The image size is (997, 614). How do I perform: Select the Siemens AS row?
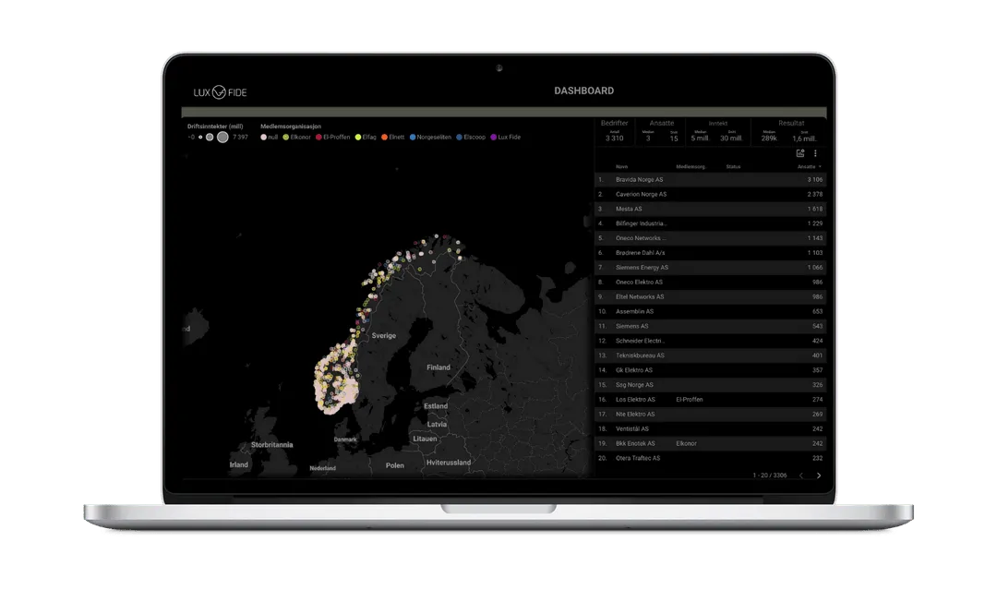coord(710,326)
